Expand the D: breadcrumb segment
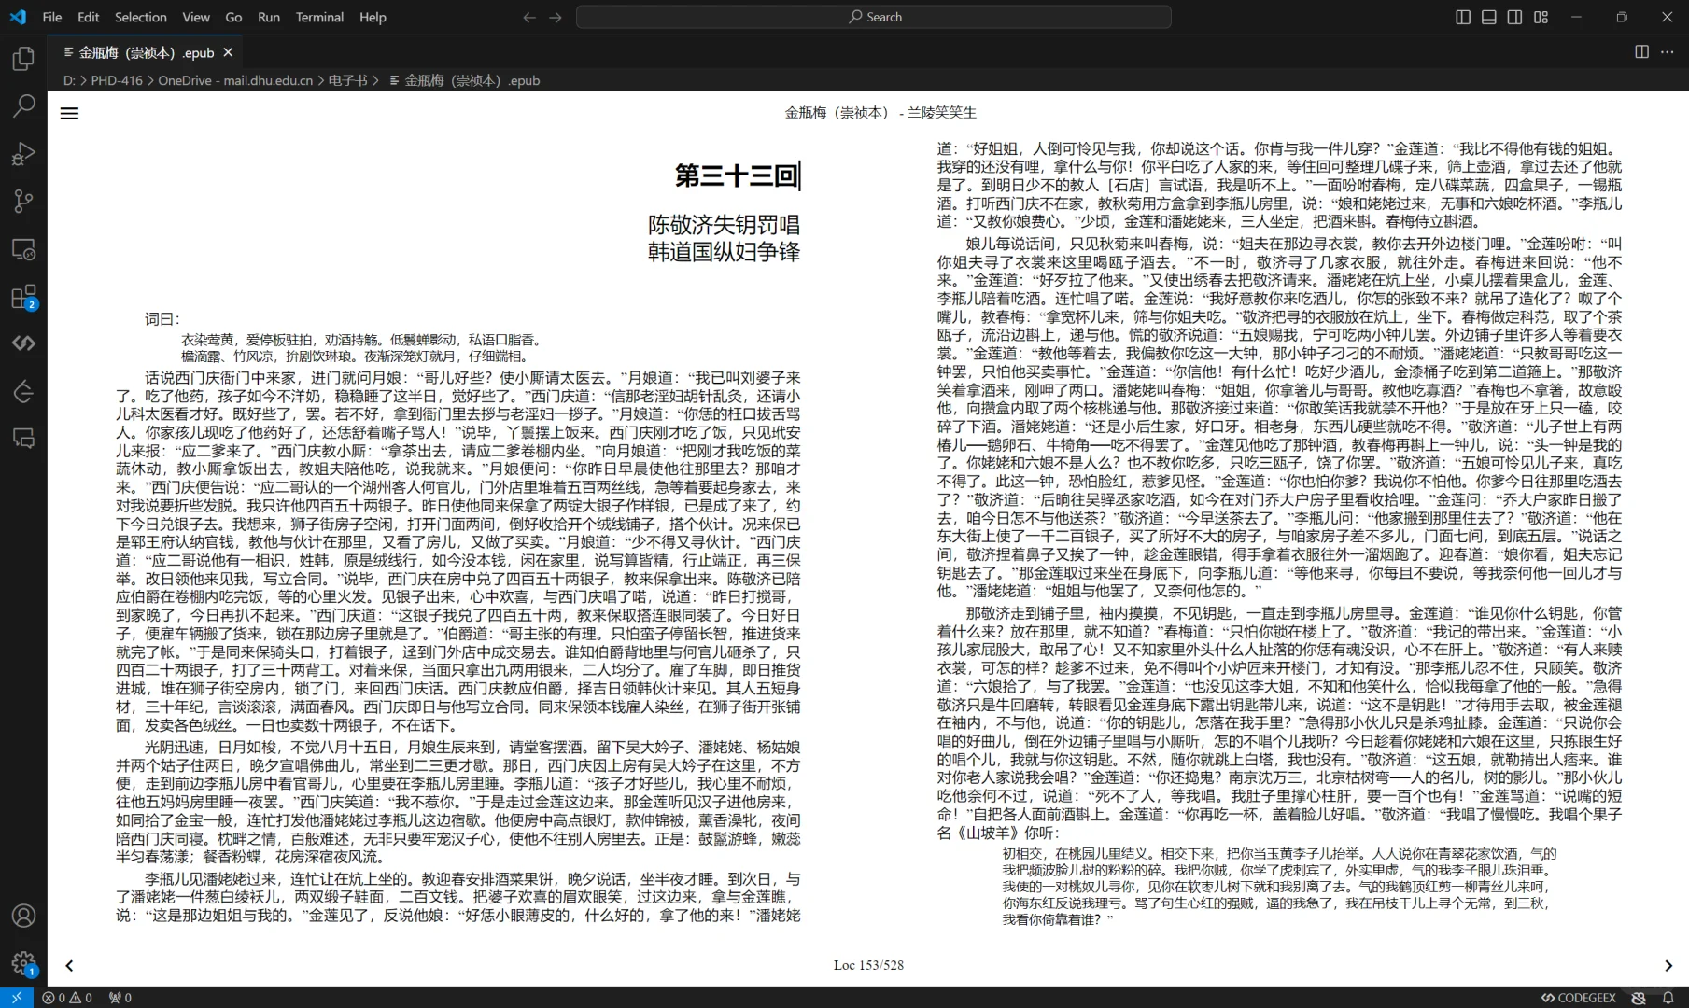The image size is (1689, 1008). (69, 80)
